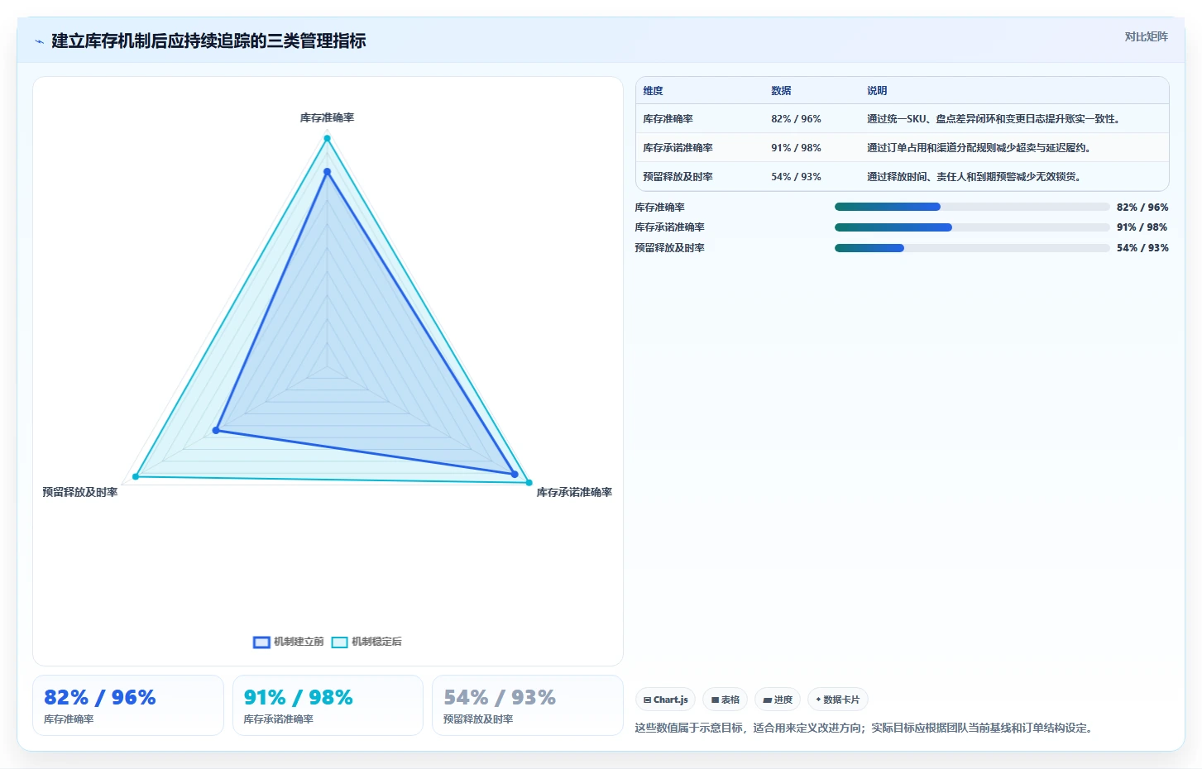The image size is (1202, 769).
Task: Click the 82% / 96% value beside the progress bar
Action: pyautogui.click(x=1142, y=208)
